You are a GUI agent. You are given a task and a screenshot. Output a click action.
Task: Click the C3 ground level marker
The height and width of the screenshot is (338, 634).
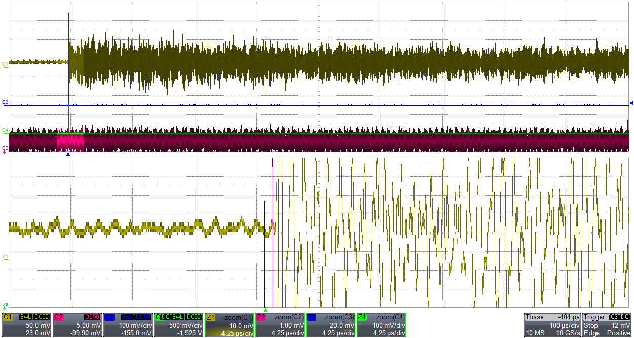5,103
